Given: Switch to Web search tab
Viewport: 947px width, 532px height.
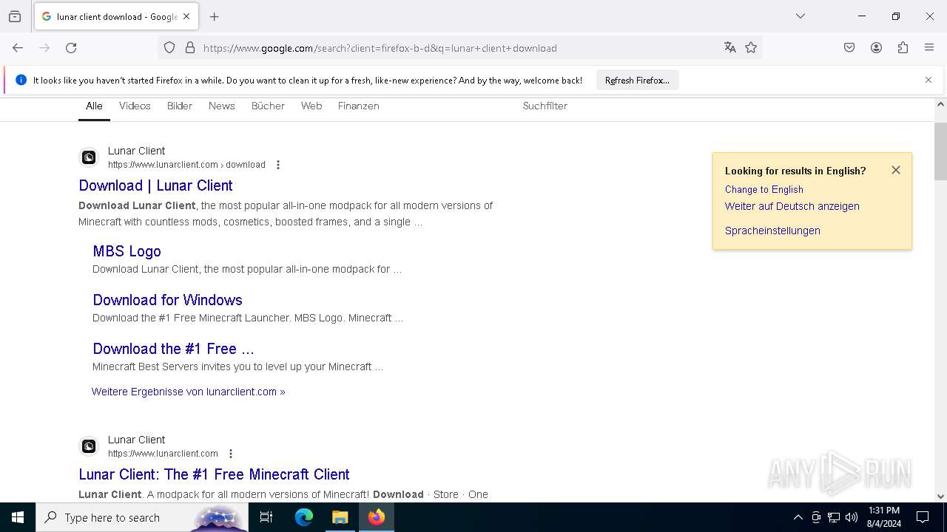Looking at the screenshot, I should tap(311, 106).
